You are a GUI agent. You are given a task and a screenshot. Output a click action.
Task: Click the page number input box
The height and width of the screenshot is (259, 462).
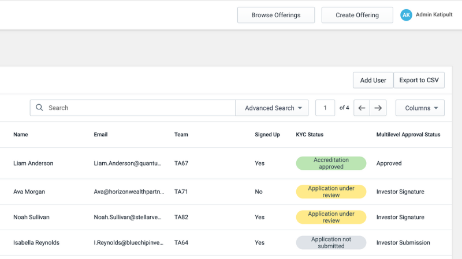click(x=325, y=108)
